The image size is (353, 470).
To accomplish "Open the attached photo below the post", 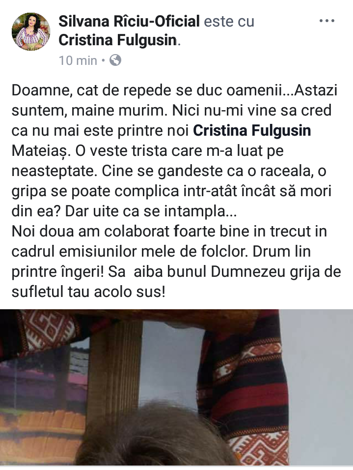I will (176, 387).
